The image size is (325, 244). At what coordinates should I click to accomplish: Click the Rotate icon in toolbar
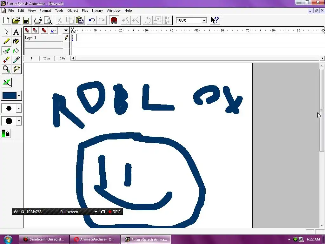click(x=147, y=20)
